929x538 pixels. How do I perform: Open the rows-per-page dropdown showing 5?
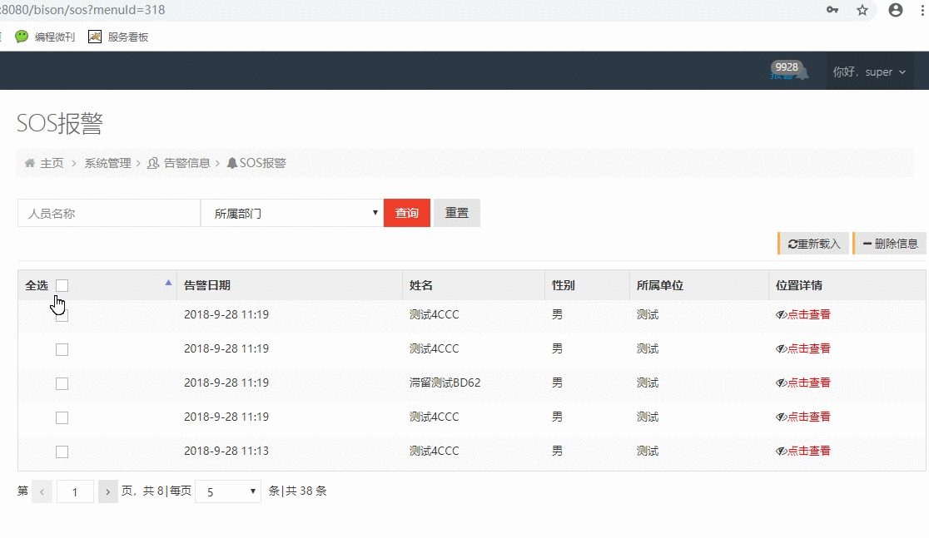point(228,491)
